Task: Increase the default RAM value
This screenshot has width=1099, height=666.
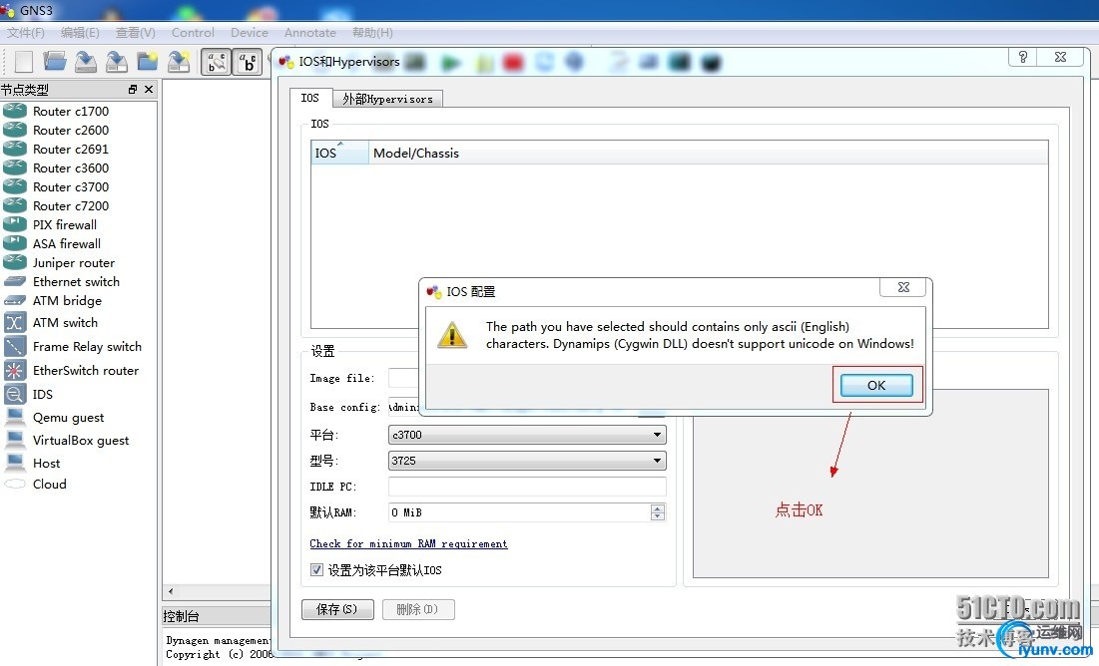Action: [x=658, y=508]
